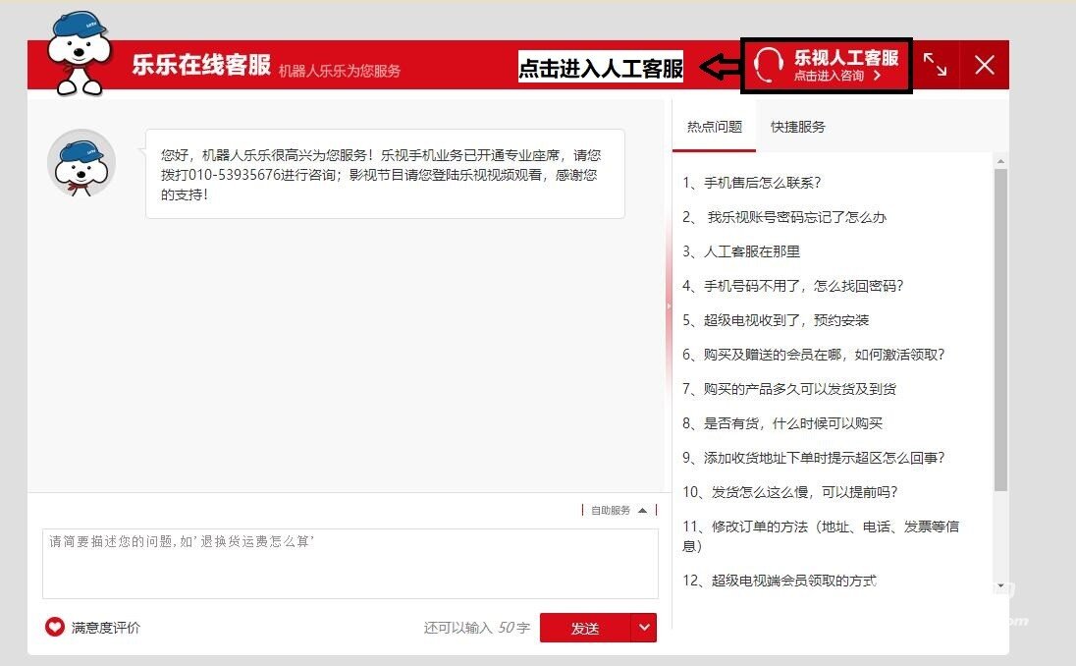Collapse the right panel via divider arrow handle

pyautogui.click(x=669, y=306)
